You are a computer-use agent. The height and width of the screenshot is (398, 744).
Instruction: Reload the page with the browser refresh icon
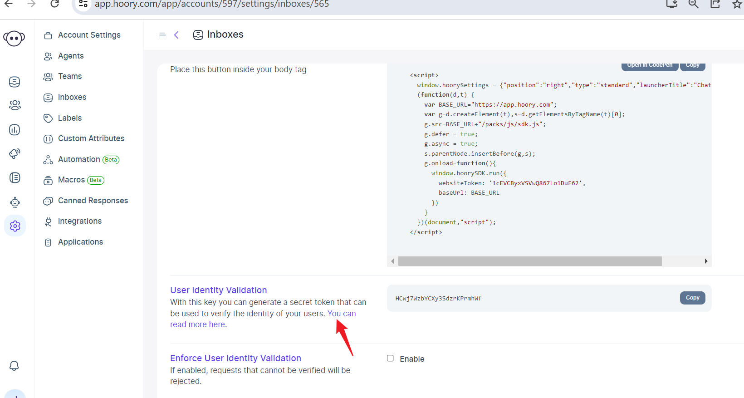[x=54, y=4]
